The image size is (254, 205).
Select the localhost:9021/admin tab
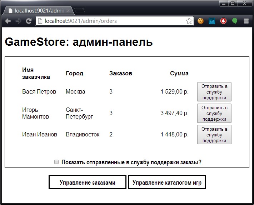[x=39, y=11]
